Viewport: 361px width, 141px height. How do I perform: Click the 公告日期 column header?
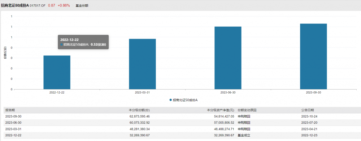[x=307, y=110]
